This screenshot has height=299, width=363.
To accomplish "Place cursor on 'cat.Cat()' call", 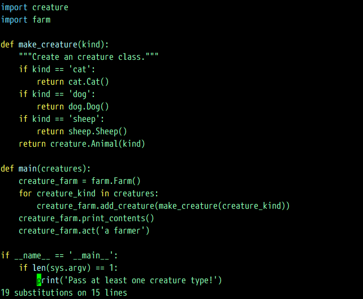I will click(89, 82).
